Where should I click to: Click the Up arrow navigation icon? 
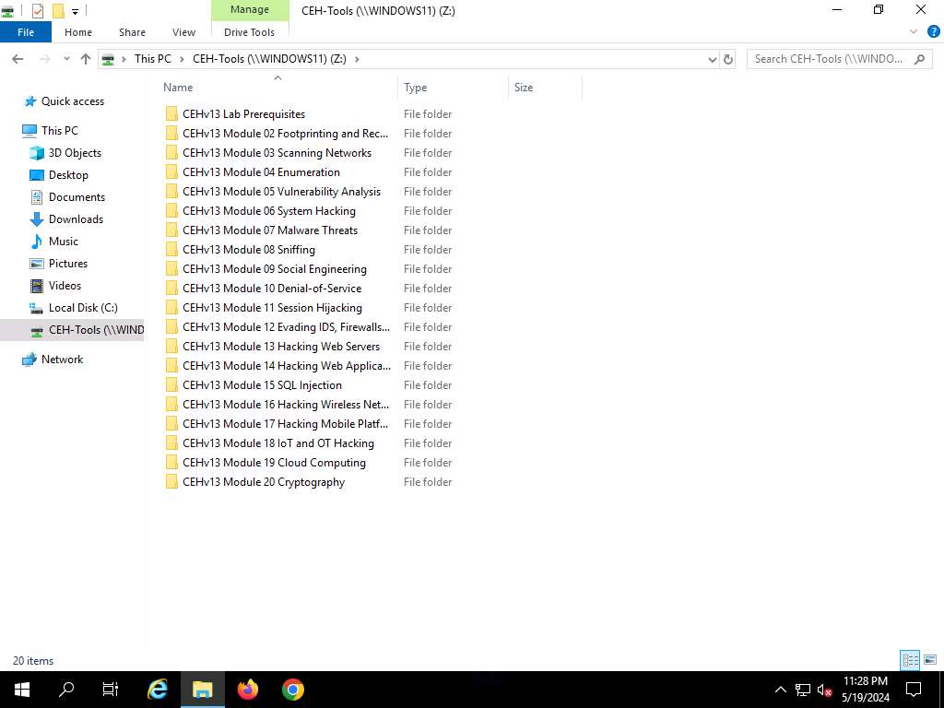[x=86, y=59]
